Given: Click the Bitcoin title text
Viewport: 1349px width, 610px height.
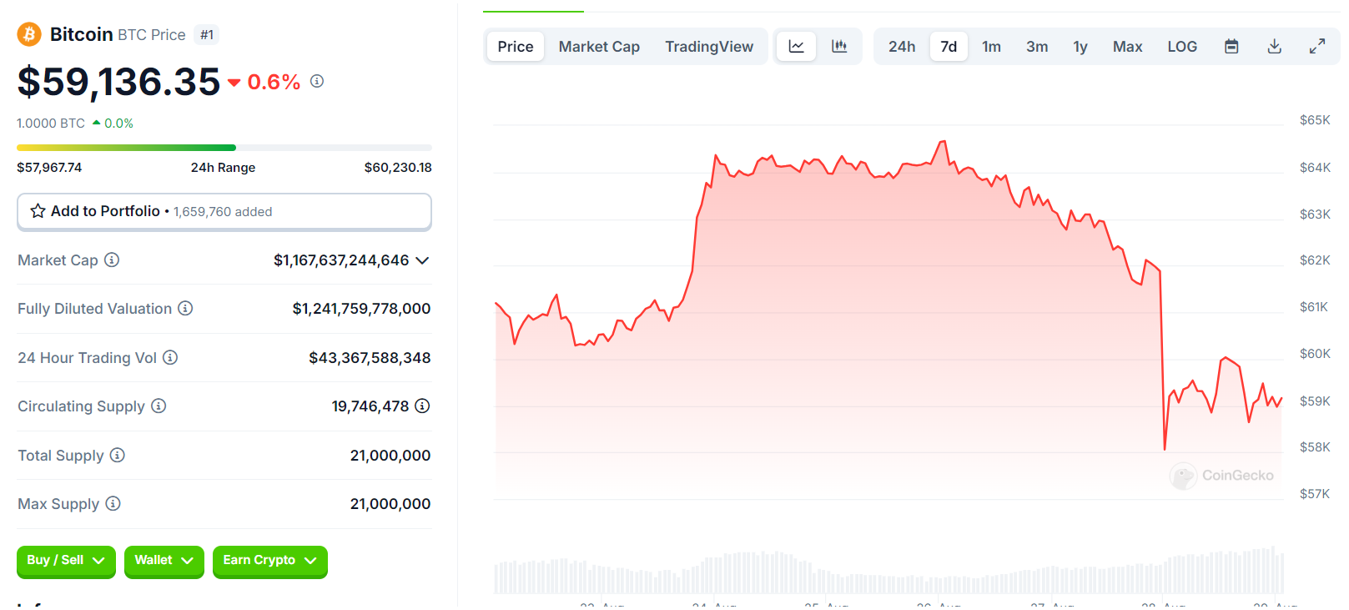Looking at the screenshot, I should tap(81, 34).
